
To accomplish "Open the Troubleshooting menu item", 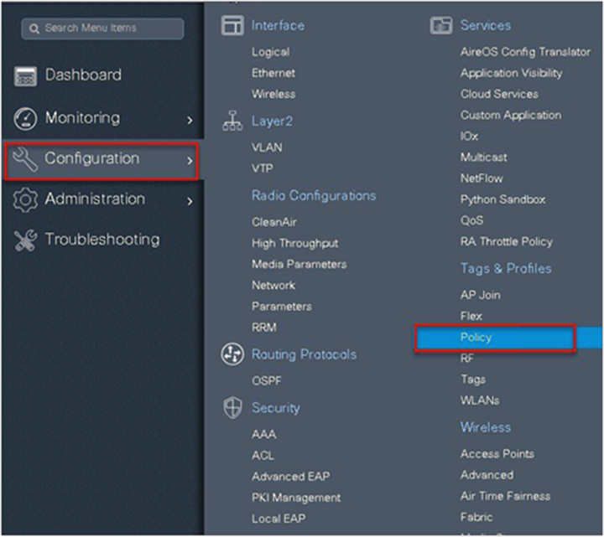I will pos(102,240).
